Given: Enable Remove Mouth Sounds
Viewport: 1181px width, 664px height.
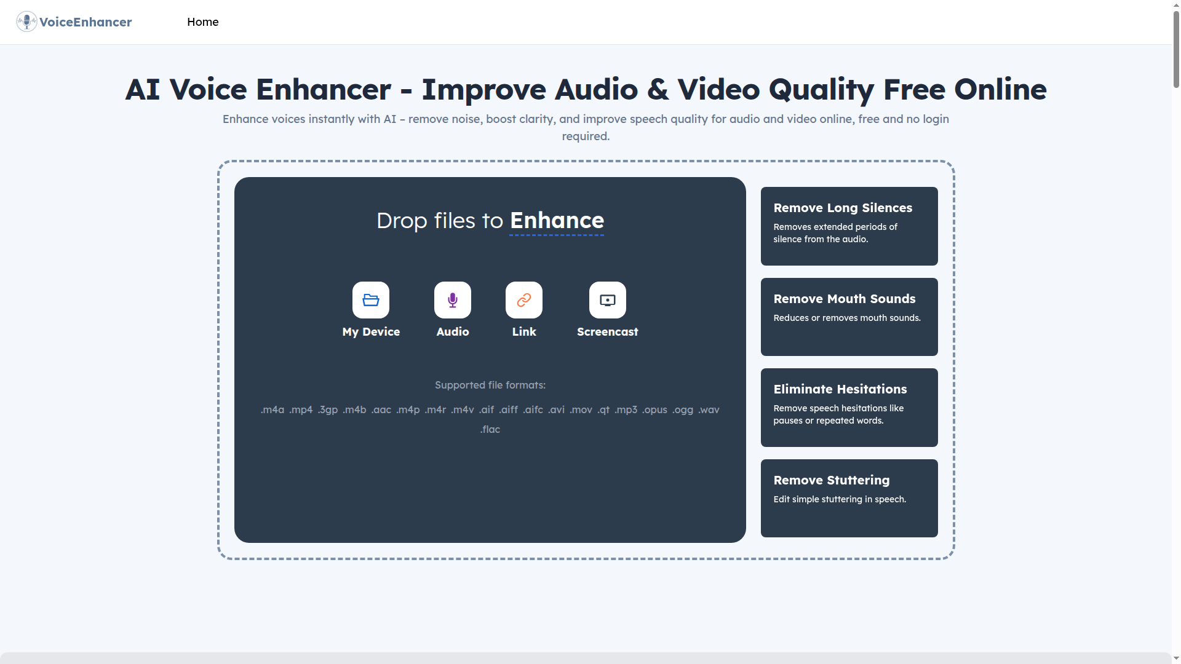Looking at the screenshot, I should tap(849, 317).
